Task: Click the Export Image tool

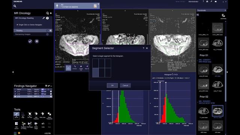Action: click(36, 125)
